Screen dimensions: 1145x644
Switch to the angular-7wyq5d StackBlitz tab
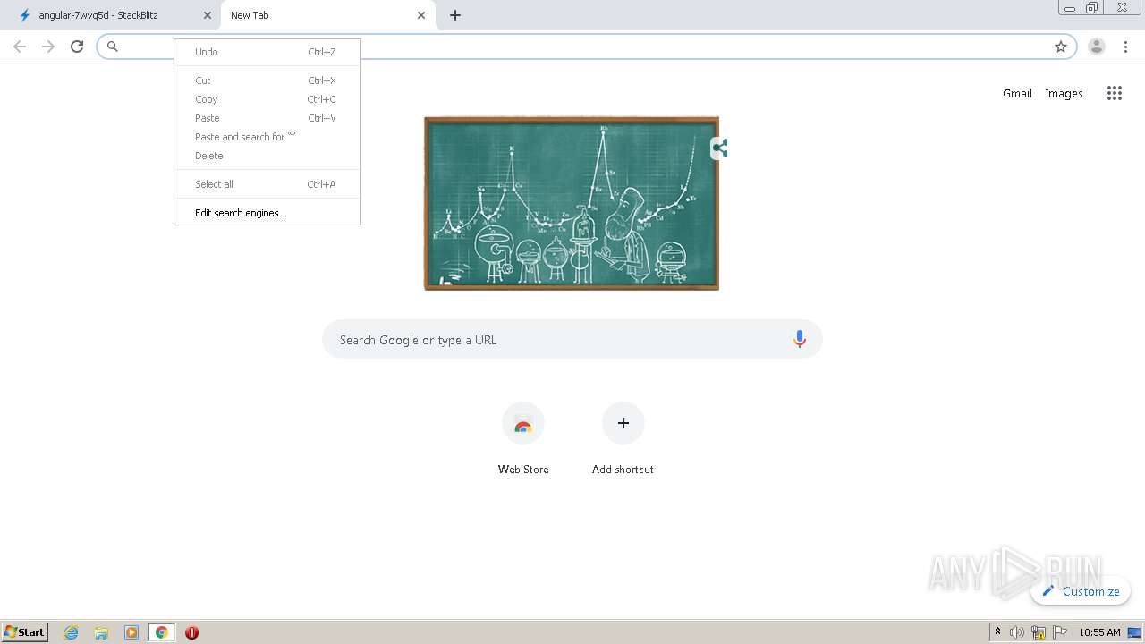coord(111,15)
